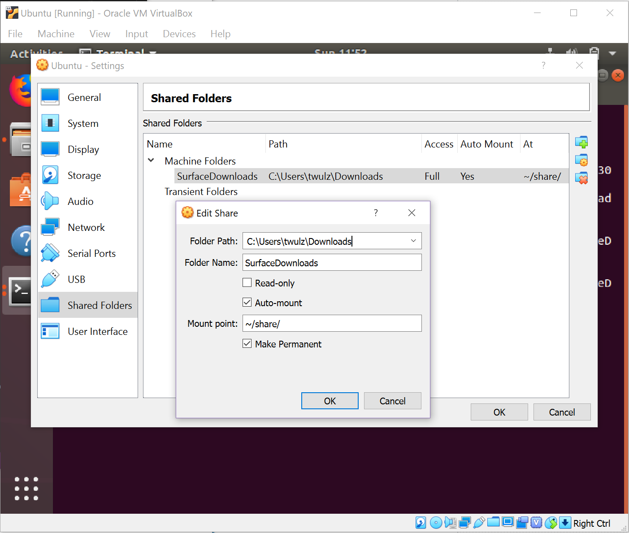Open the USB settings category
Screen dimensions: 629x533
88,279
